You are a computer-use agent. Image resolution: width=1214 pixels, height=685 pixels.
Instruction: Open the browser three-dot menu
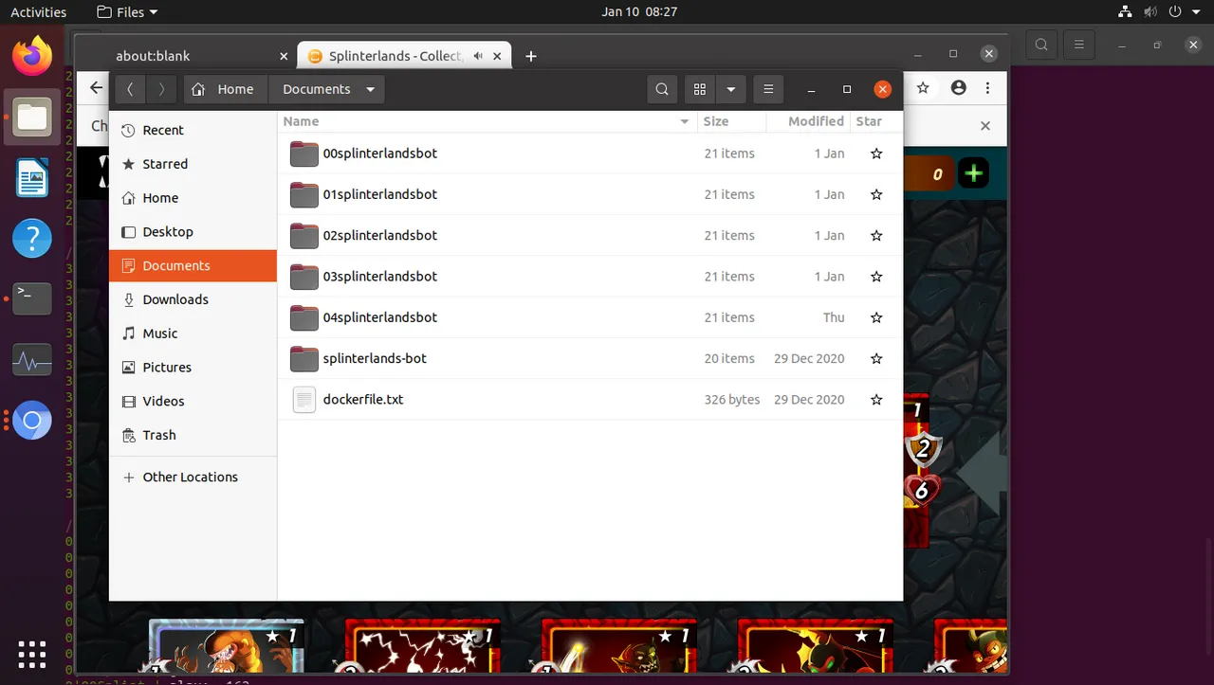coord(988,87)
